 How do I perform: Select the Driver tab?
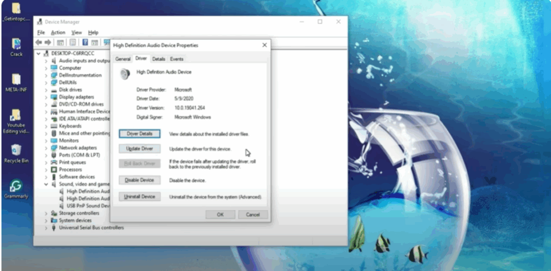point(141,58)
